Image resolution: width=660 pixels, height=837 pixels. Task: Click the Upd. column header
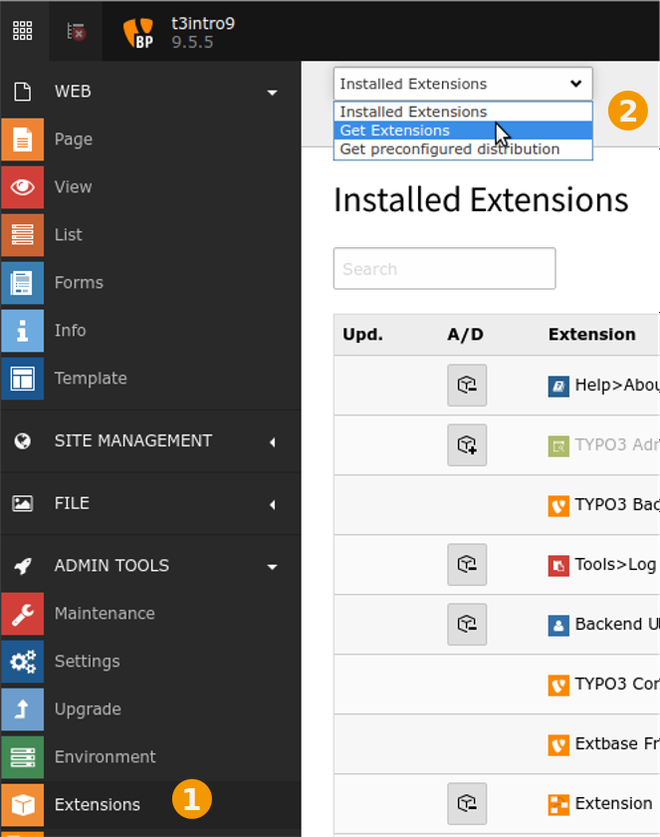tap(362, 334)
